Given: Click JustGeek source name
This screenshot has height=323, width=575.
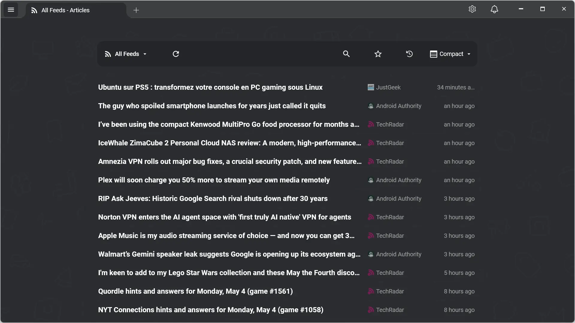Looking at the screenshot, I should tap(388, 87).
